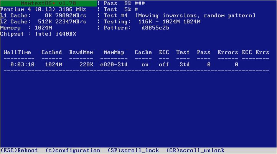277x154 pixels.
Task: Click the Test mode 'Std' value
Action: (185, 65)
